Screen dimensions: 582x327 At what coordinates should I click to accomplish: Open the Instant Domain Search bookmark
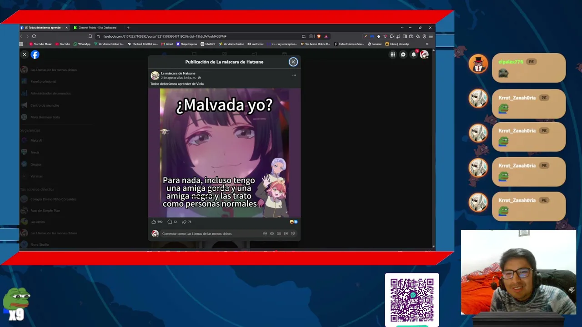(x=350, y=44)
